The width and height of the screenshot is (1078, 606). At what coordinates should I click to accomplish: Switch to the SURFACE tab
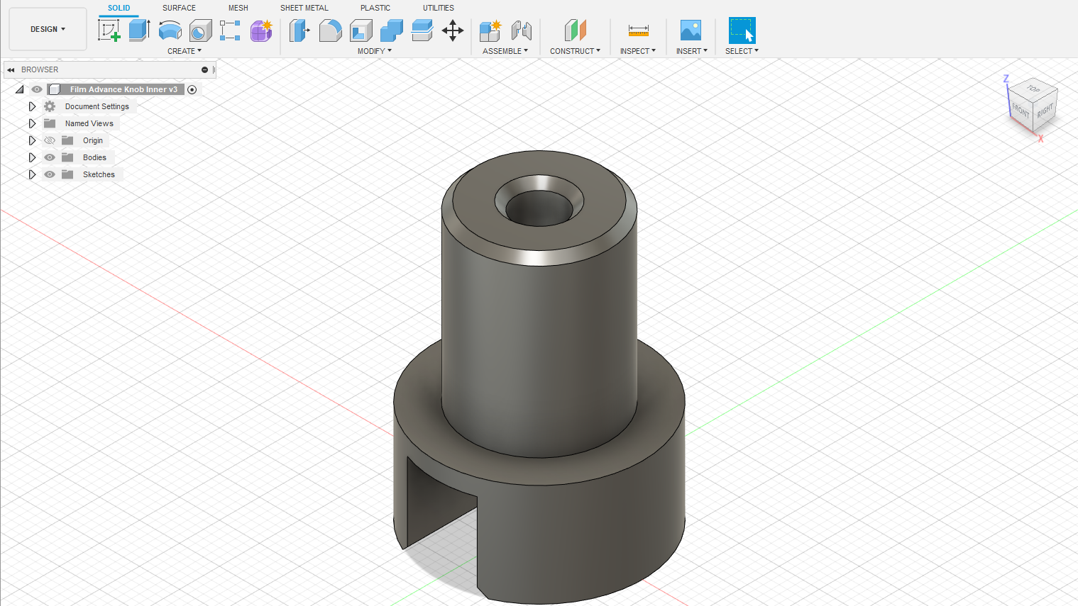tap(179, 8)
